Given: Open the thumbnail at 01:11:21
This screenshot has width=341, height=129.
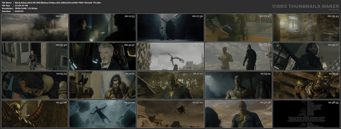Looking at the screenshot, I should click(x=102, y=85).
